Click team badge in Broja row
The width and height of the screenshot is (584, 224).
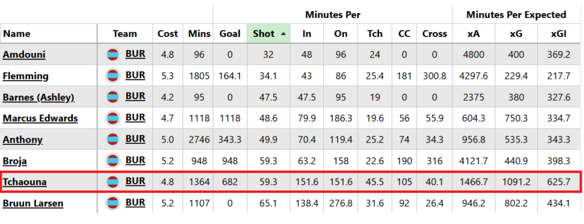[112, 161]
